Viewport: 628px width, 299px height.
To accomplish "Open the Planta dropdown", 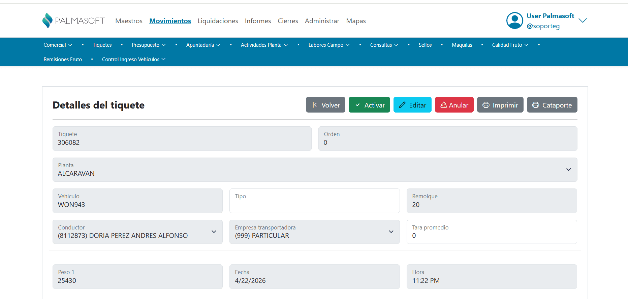I will tap(568, 170).
